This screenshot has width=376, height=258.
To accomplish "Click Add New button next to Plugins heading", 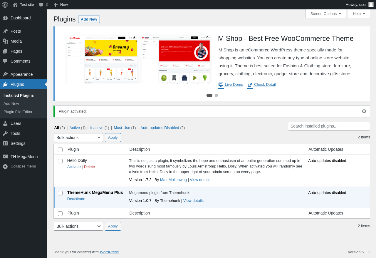I will point(89,19).
